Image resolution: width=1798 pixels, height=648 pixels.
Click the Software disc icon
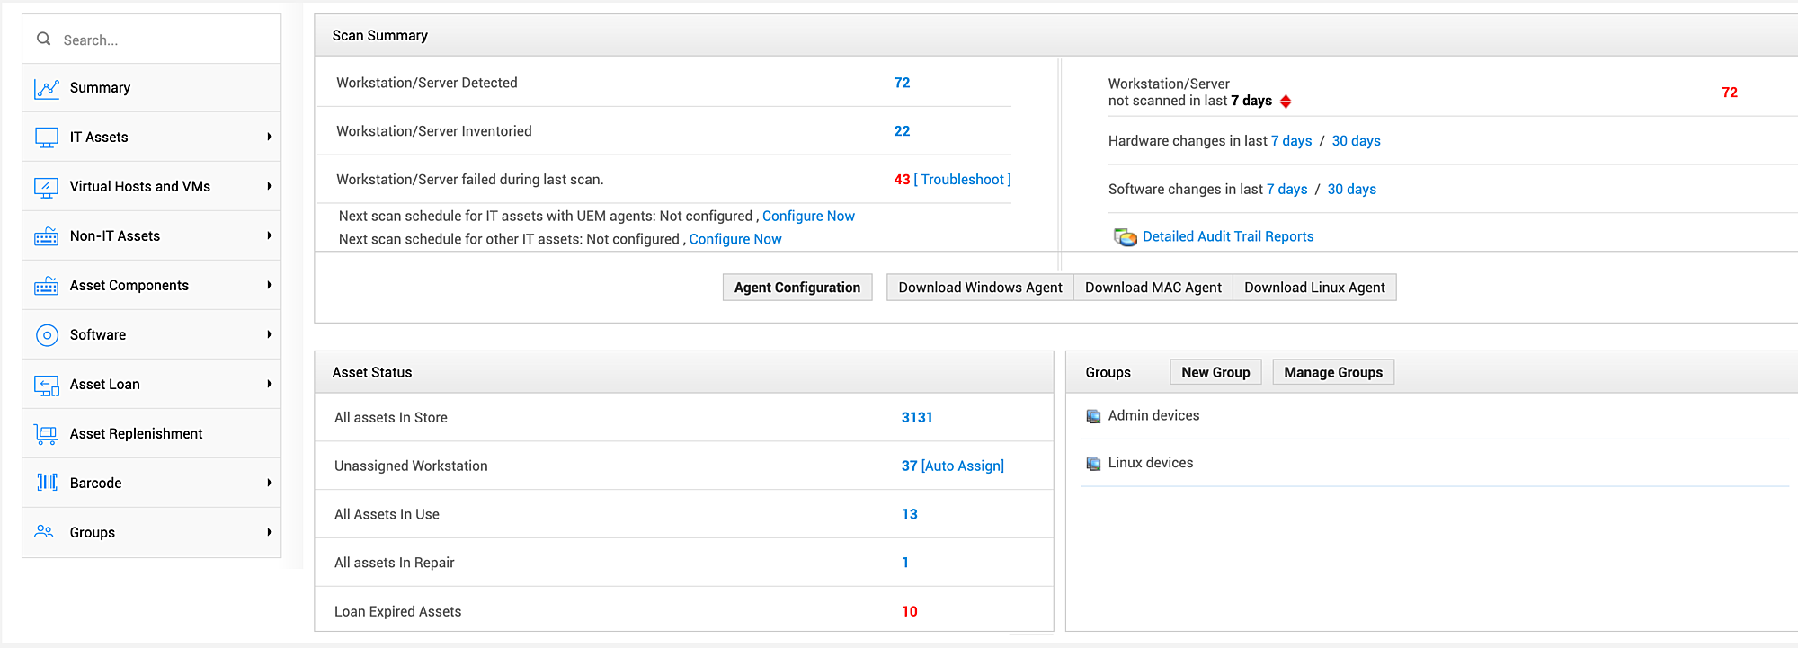pyautogui.click(x=47, y=335)
